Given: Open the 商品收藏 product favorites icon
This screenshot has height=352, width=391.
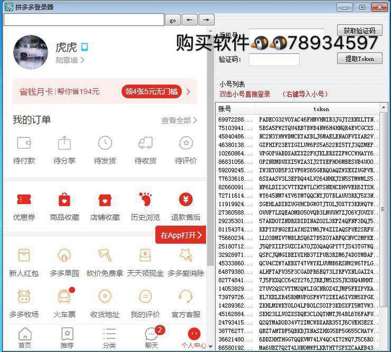Looking at the screenshot, I should [x=64, y=200].
